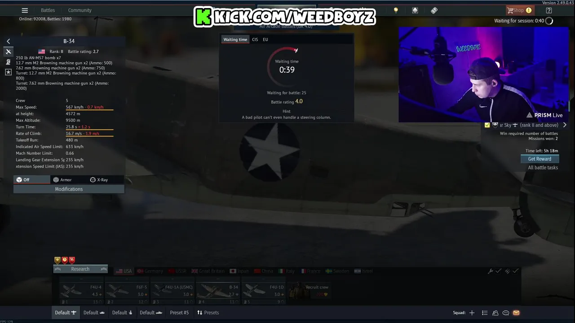Toggle the yellow battle task checkbox
Image resolution: width=575 pixels, height=323 pixels.
tap(487, 125)
